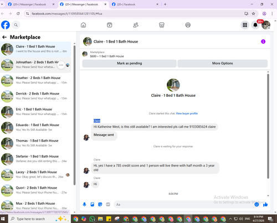Open the Groups icon in top navigation
This screenshot has width=277, height=223.
tap(188, 25)
